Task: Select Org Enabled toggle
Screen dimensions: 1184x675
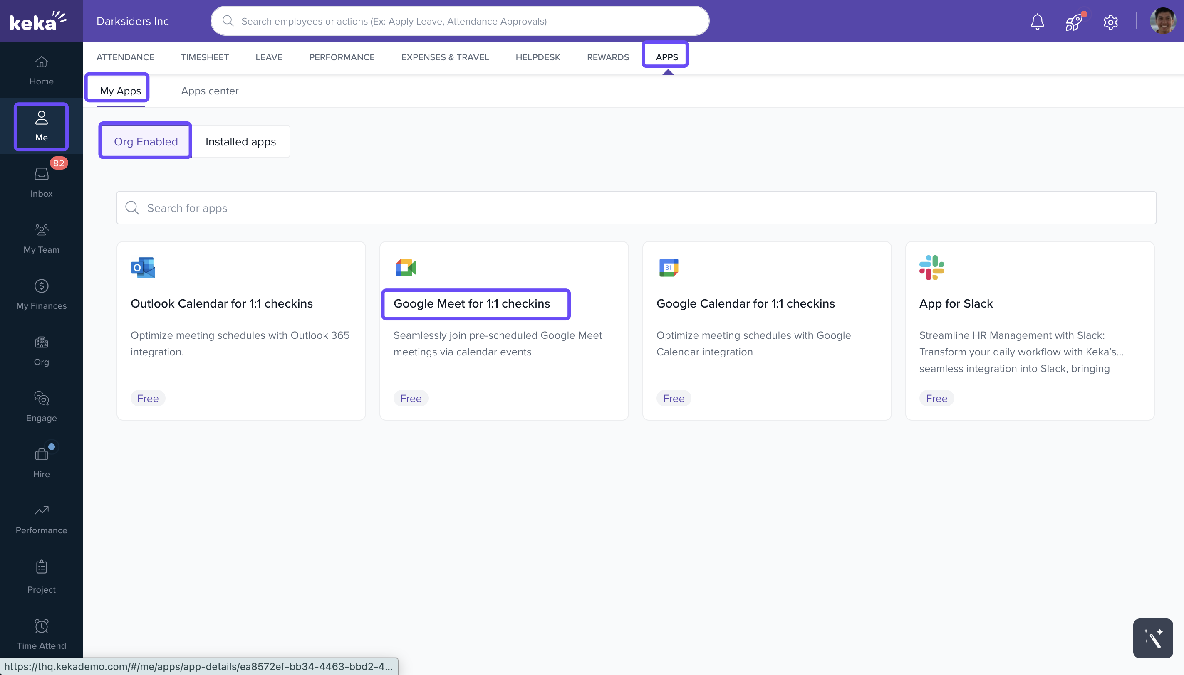Action: click(x=146, y=141)
